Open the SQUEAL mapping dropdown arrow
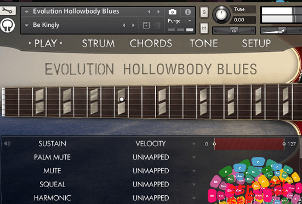This screenshot has height=204, width=302. (x=194, y=184)
